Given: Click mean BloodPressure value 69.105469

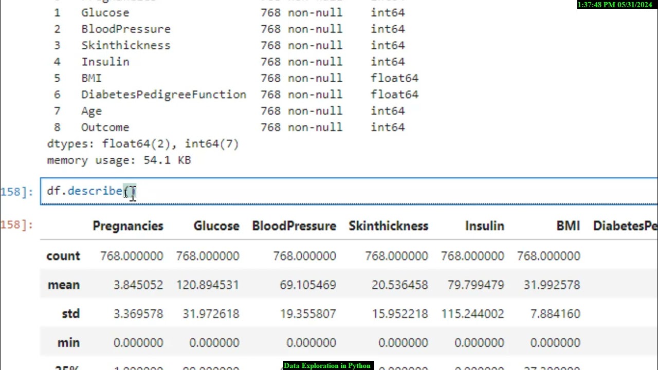Looking at the screenshot, I should (308, 285).
